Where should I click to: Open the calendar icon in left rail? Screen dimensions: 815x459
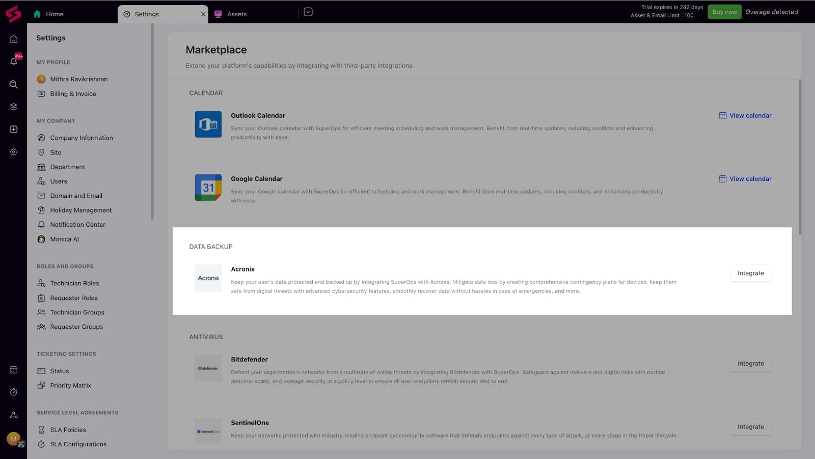[14, 370]
